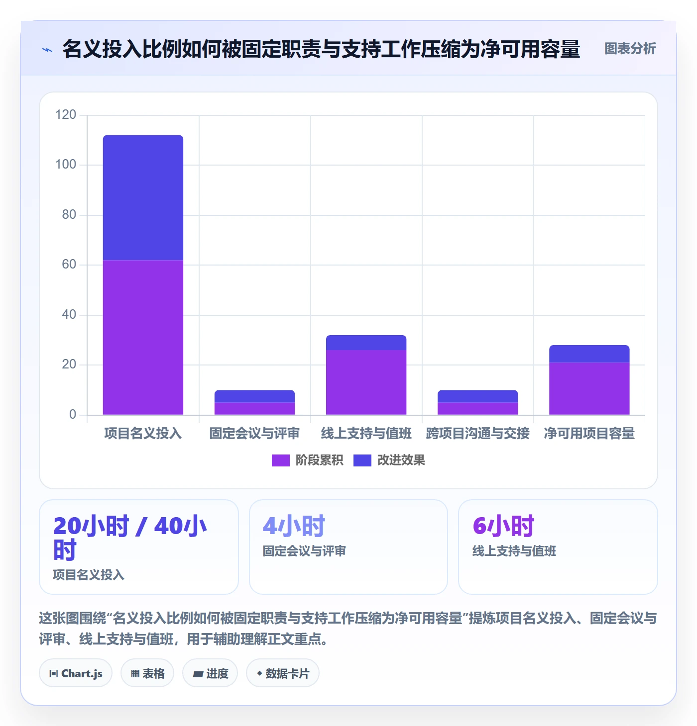Click the purple 阶段累积 legend swatch

[280, 460]
